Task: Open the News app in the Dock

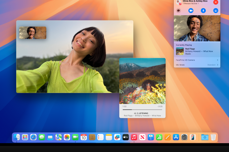Action: (142, 137)
